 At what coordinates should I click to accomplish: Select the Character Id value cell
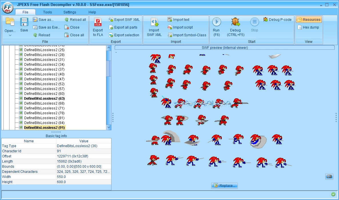[83, 151]
